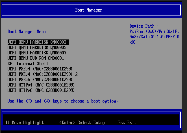Click the PciRoot(0x0)/Pci(0x1F, path line
Screen dimensions: 187x133
[154, 32]
